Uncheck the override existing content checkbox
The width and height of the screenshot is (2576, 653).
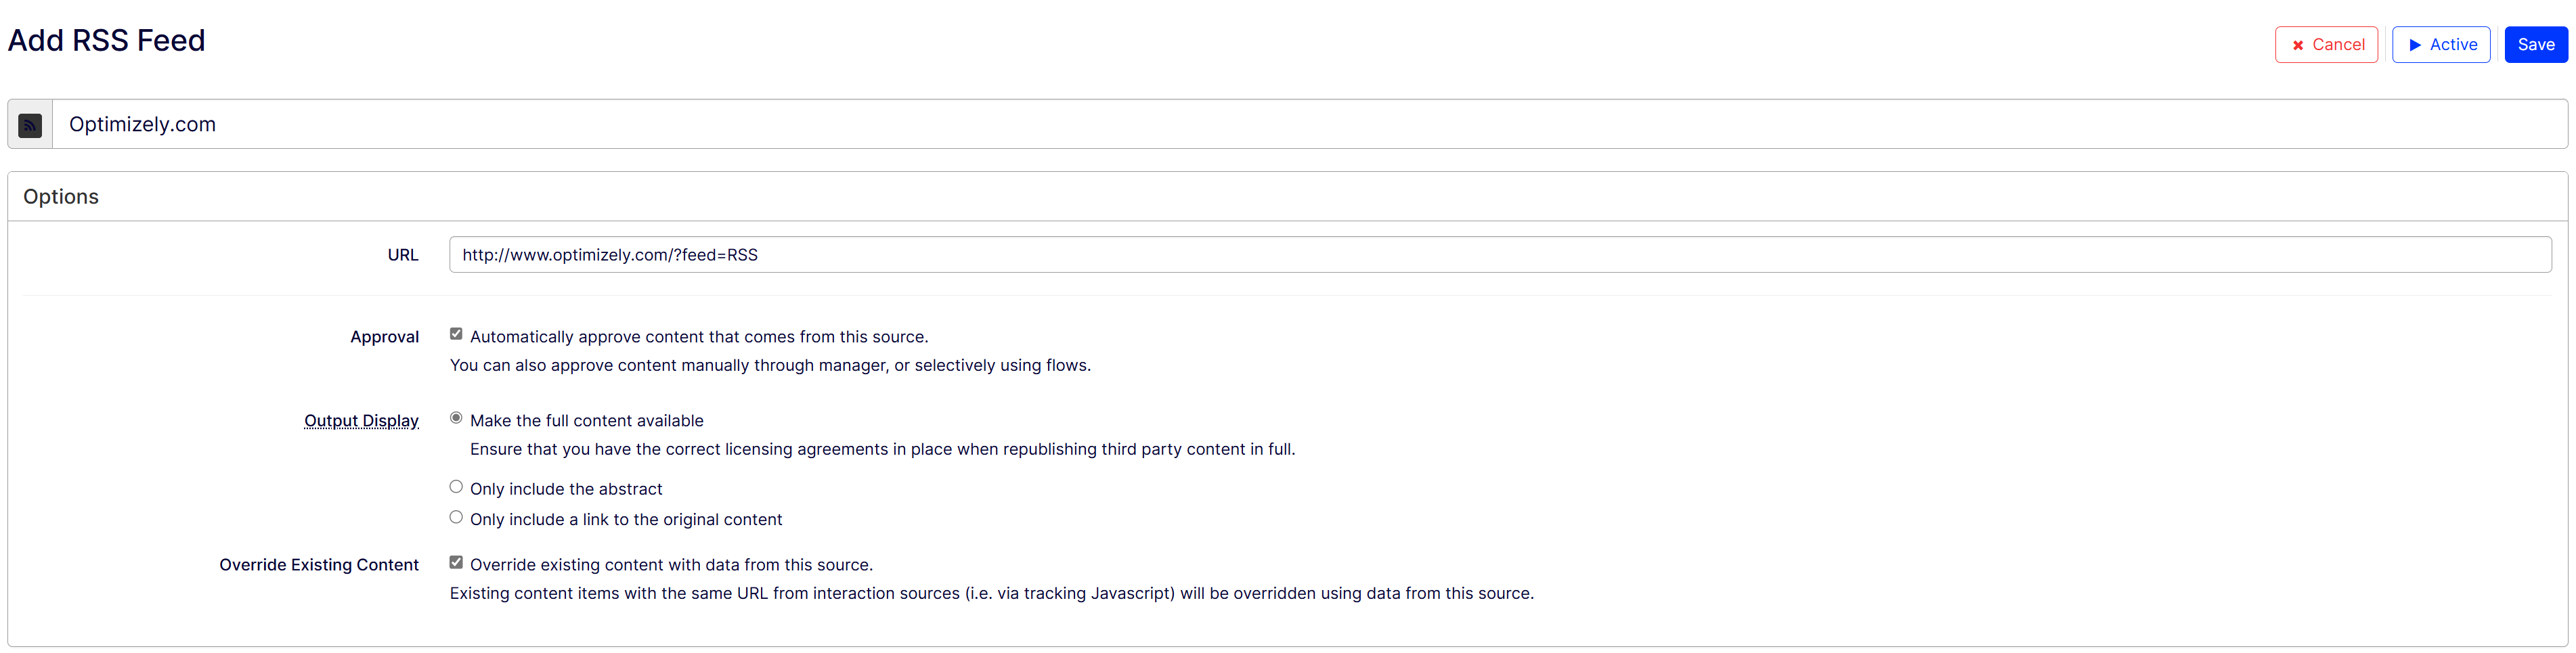pos(456,562)
